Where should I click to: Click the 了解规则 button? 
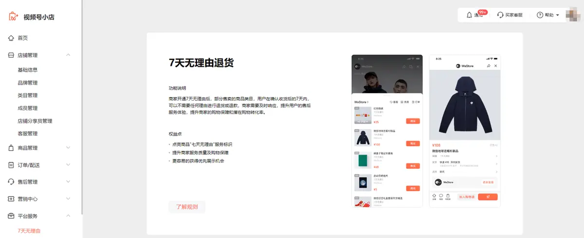[187, 207]
